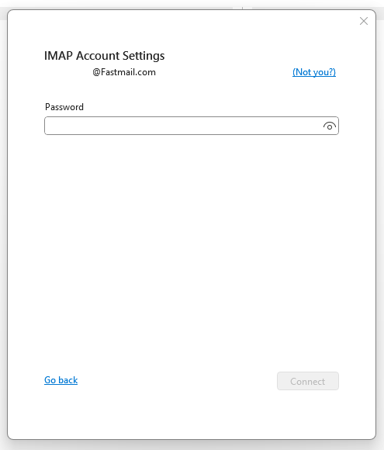Connect to the Fastmail IMAP account
The width and height of the screenshot is (384, 450).
tap(308, 381)
